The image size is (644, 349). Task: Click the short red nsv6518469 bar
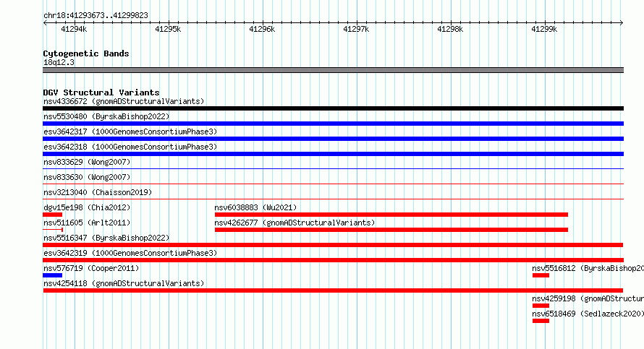pos(541,321)
